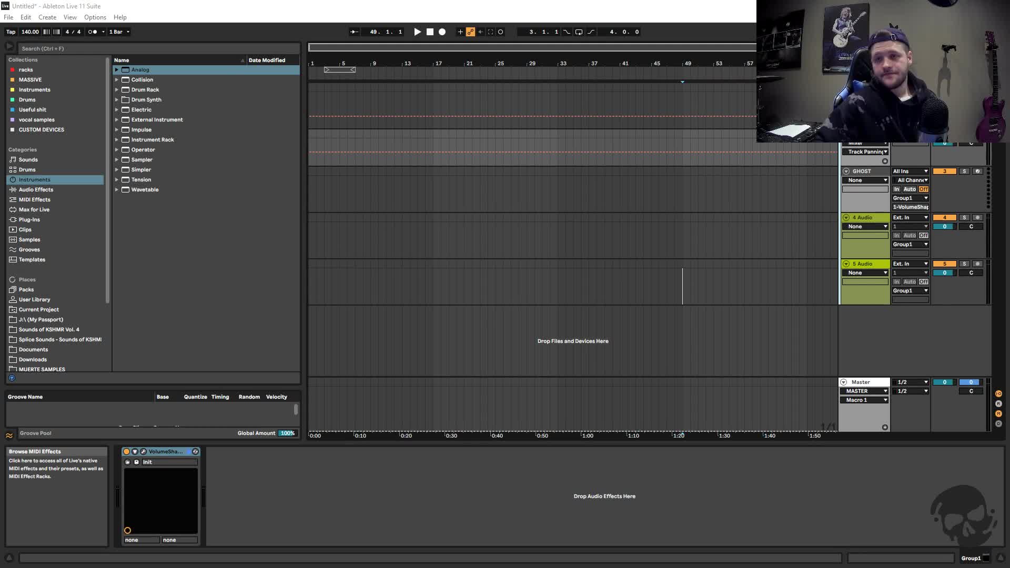This screenshot has width=1010, height=568.
Task: Open the Options menu
Action: coord(95,17)
